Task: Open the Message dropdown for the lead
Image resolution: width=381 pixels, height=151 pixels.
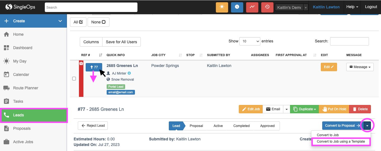Action: coord(360,67)
